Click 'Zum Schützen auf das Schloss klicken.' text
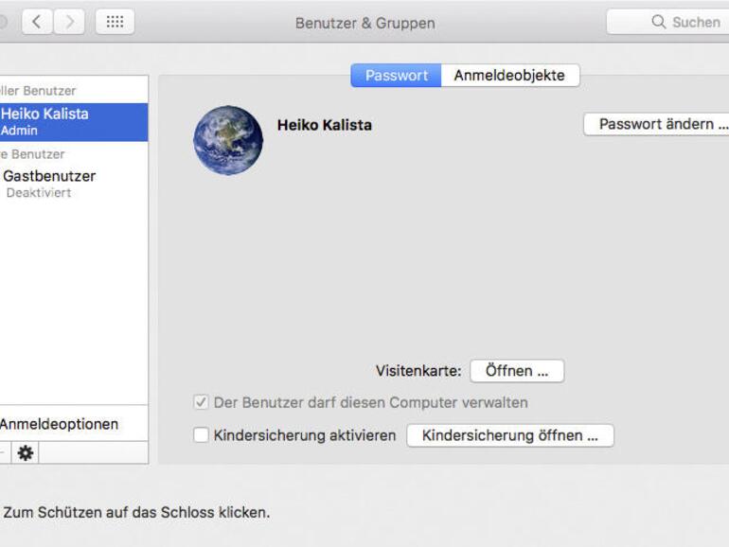 (x=136, y=512)
